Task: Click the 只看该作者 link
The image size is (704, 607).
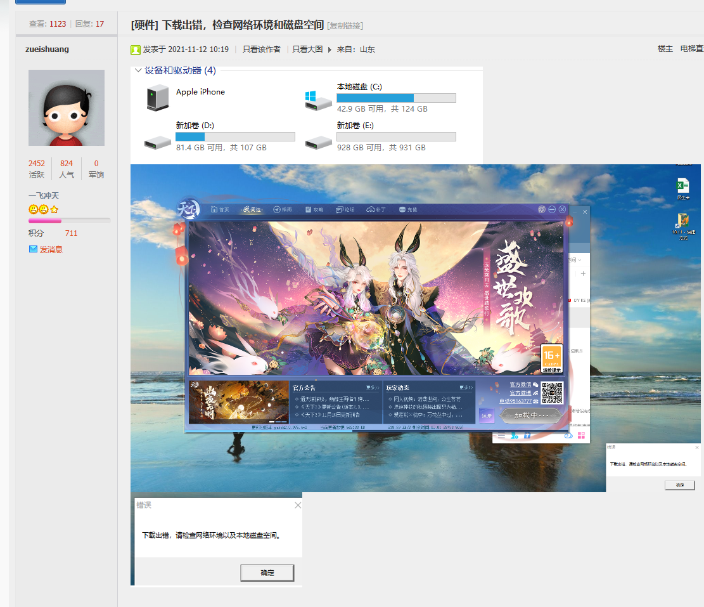Action: [261, 49]
